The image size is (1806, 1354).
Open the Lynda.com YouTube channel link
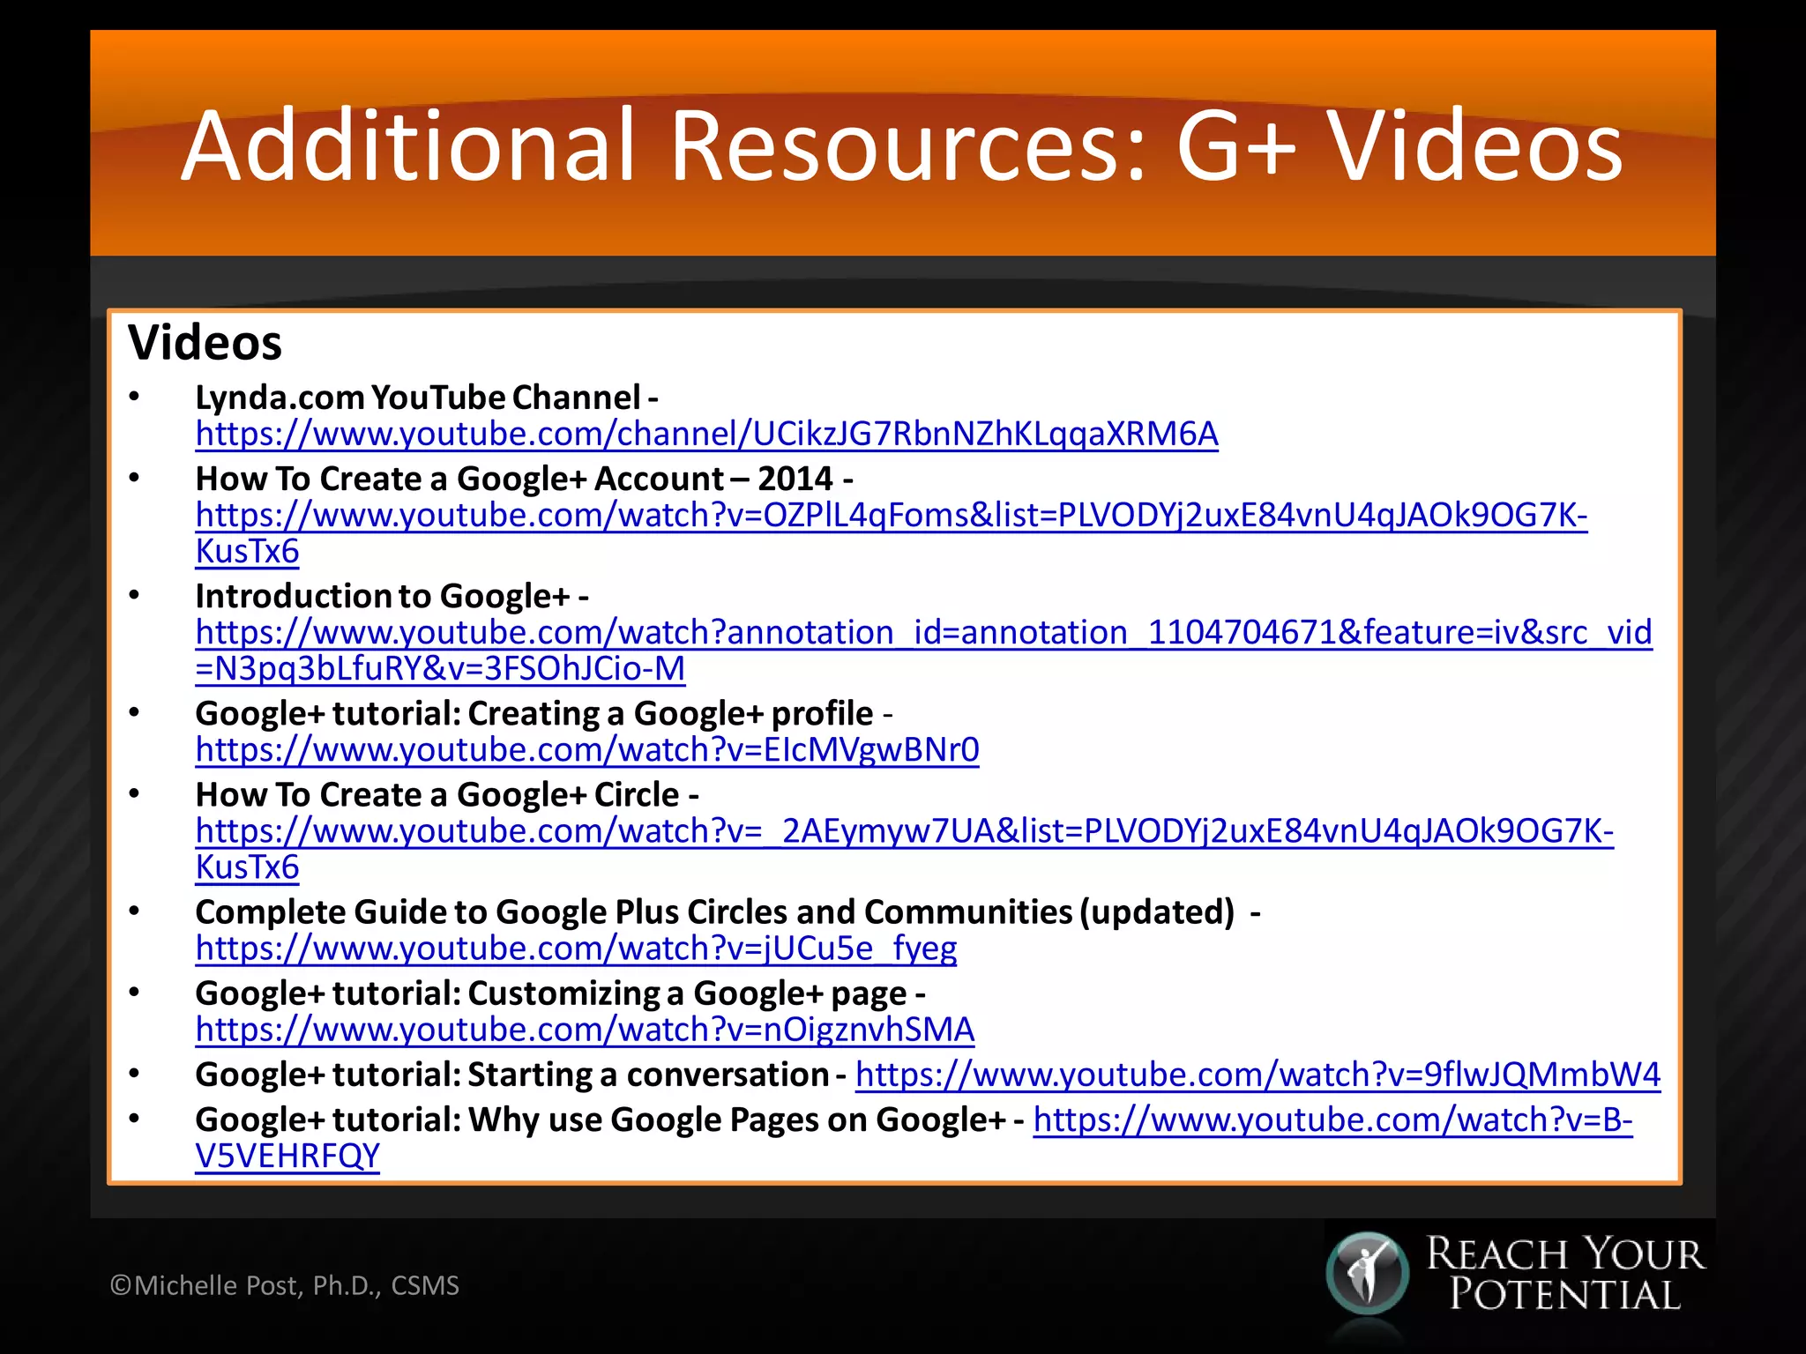click(x=706, y=434)
